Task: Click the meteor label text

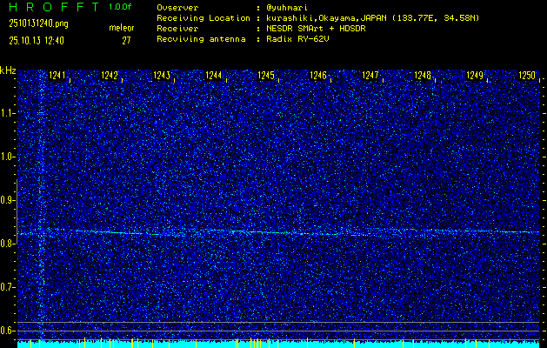Action: coord(121,28)
